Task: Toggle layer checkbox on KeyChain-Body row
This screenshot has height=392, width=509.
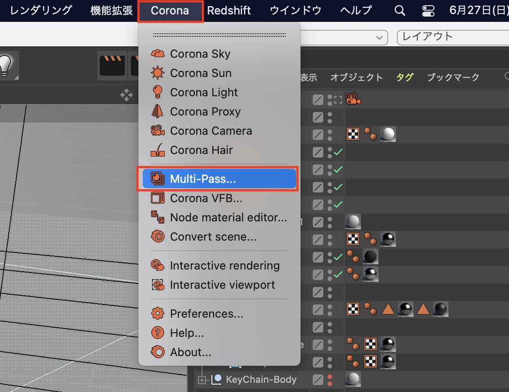Action: tap(318, 379)
